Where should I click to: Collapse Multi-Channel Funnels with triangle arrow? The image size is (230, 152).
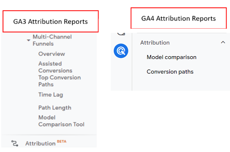[x=28, y=40]
